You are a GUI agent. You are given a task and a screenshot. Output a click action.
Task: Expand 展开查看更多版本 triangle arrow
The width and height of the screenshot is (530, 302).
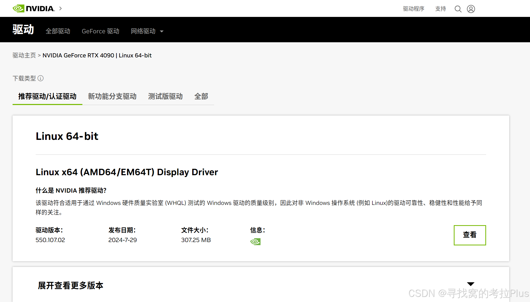471,284
